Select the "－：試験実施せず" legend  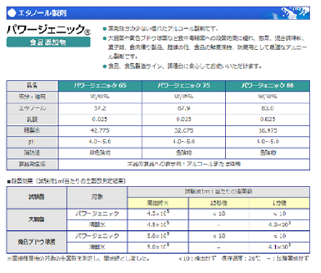pyautogui.click(x=288, y=259)
